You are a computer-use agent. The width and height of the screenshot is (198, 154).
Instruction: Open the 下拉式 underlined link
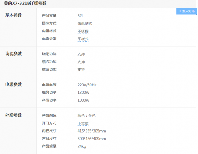pos(83,124)
